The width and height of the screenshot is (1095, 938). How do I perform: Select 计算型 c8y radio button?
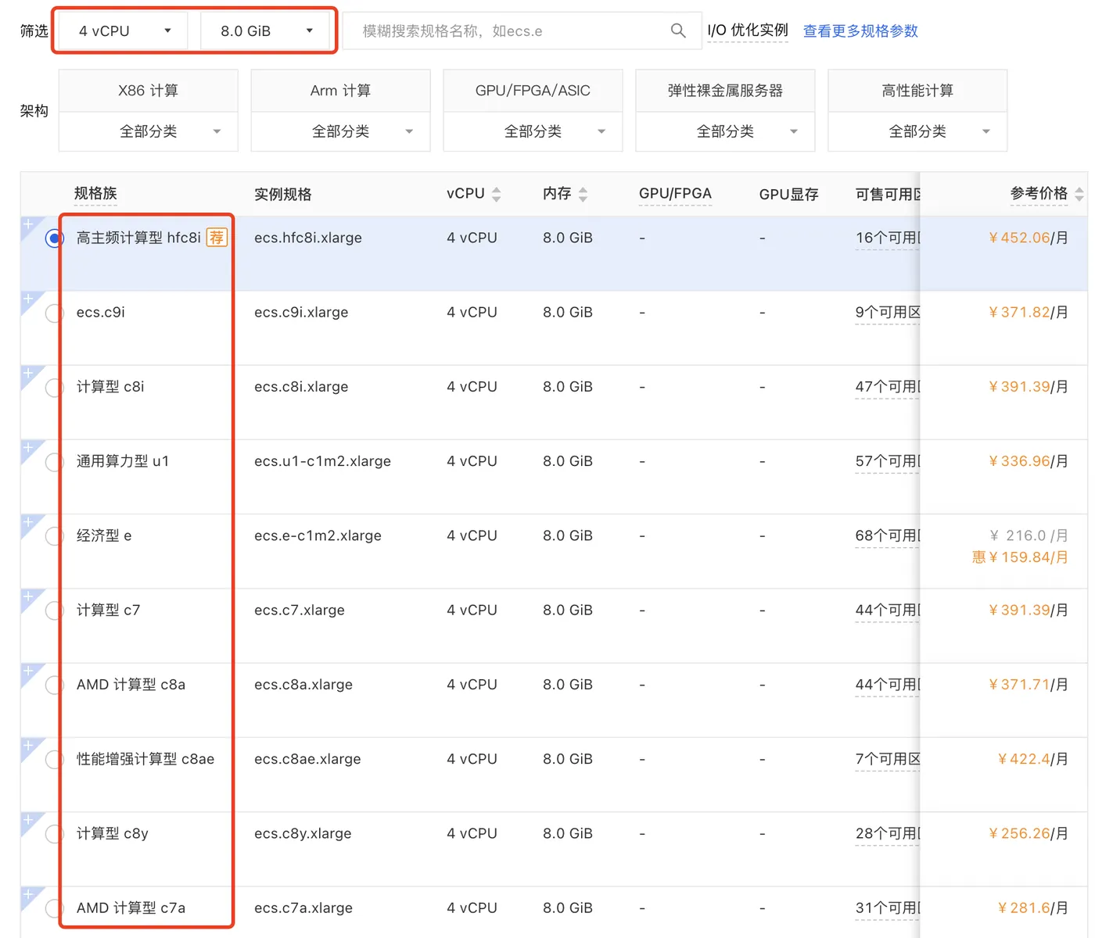54,834
